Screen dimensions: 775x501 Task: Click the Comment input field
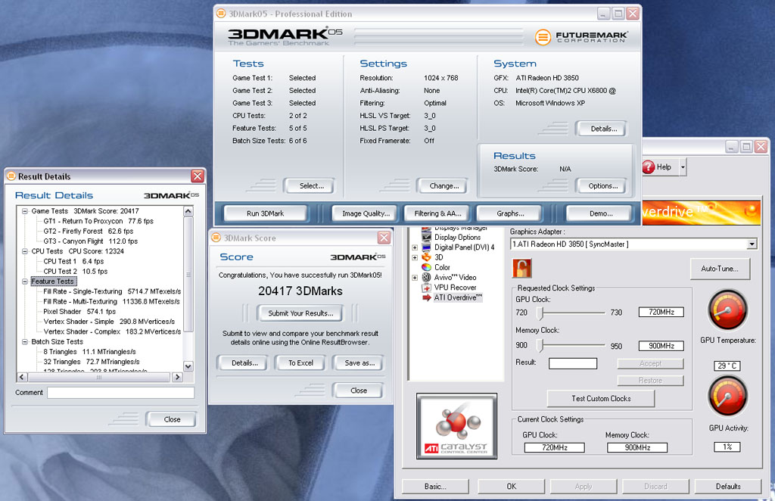tap(120, 393)
